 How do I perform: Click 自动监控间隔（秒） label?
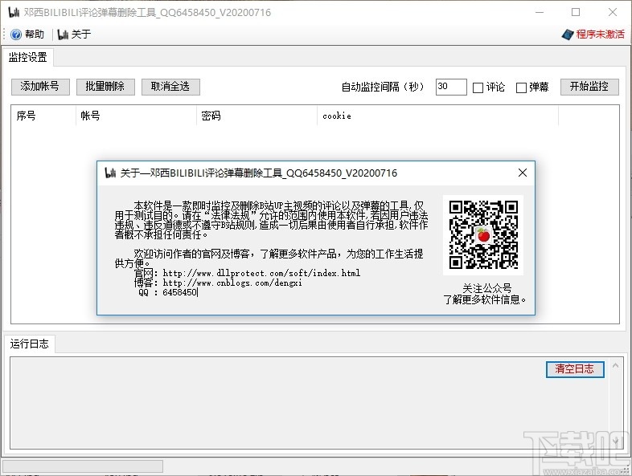pos(383,87)
